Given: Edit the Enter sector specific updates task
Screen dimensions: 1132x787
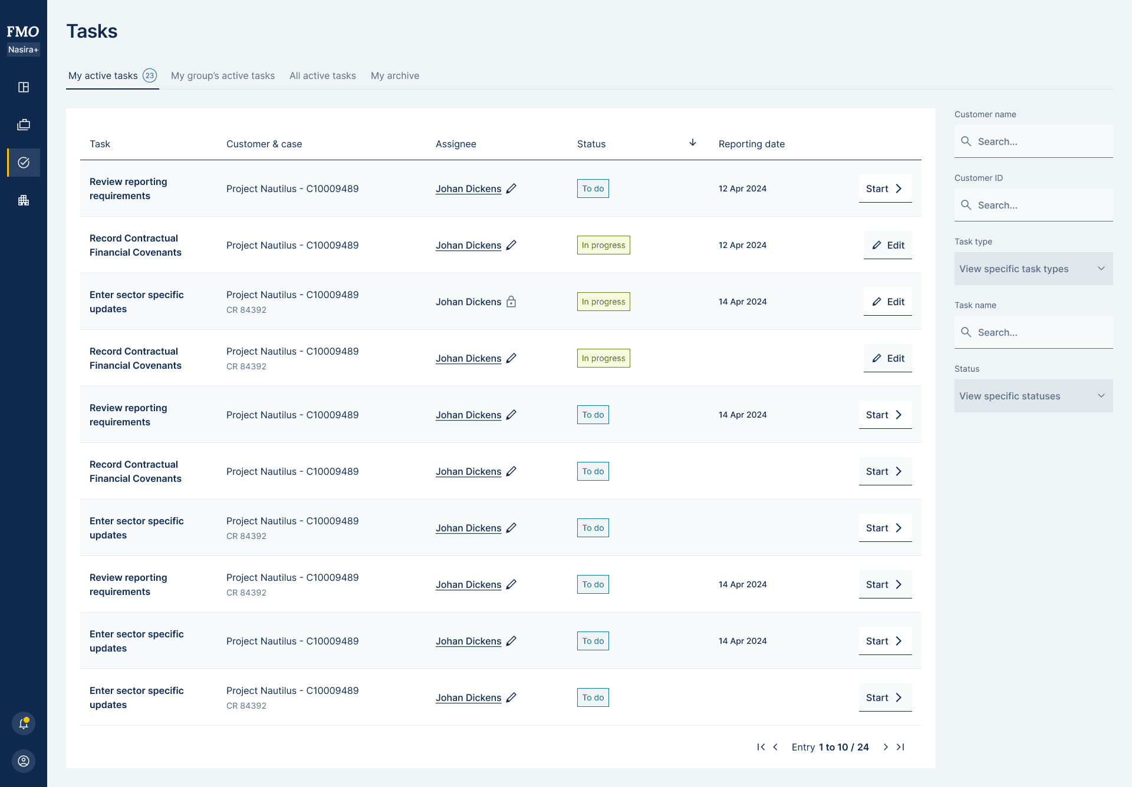Looking at the screenshot, I should click(x=887, y=302).
